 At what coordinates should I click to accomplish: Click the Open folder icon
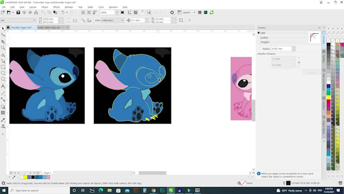coord(9,13)
